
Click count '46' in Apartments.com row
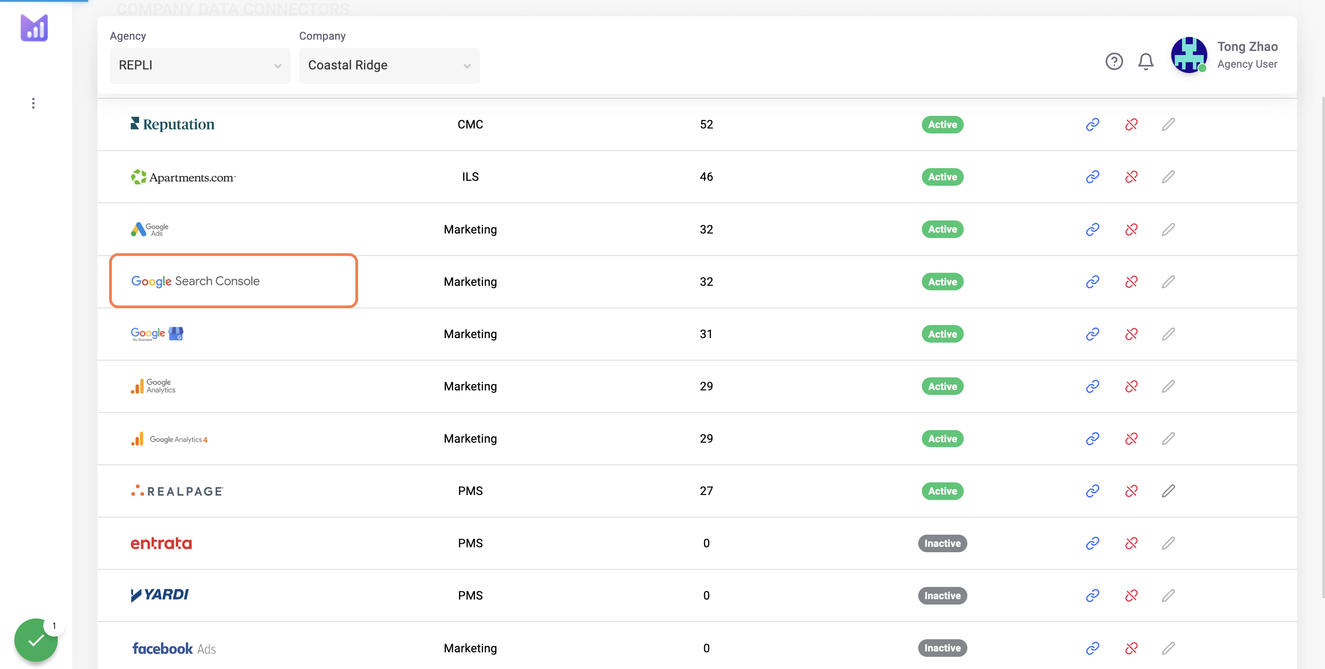point(706,177)
